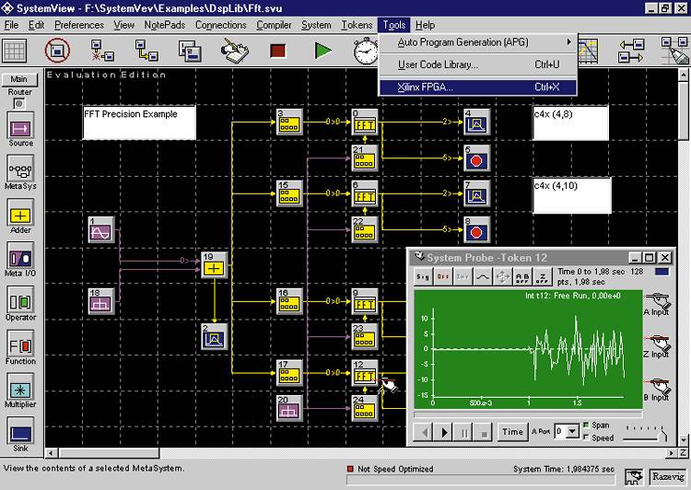The image size is (691, 490).
Task: Step back in system probe playback
Action: [425, 433]
